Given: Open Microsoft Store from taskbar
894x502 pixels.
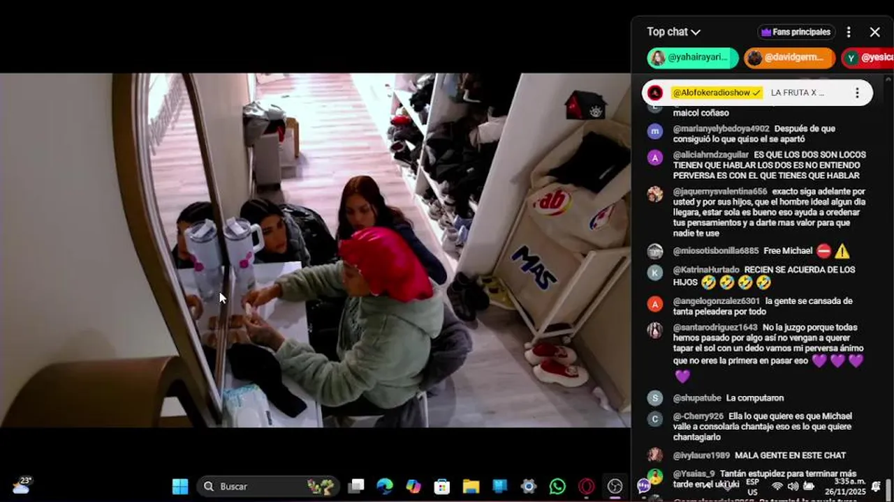Looking at the screenshot, I should (442, 486).
